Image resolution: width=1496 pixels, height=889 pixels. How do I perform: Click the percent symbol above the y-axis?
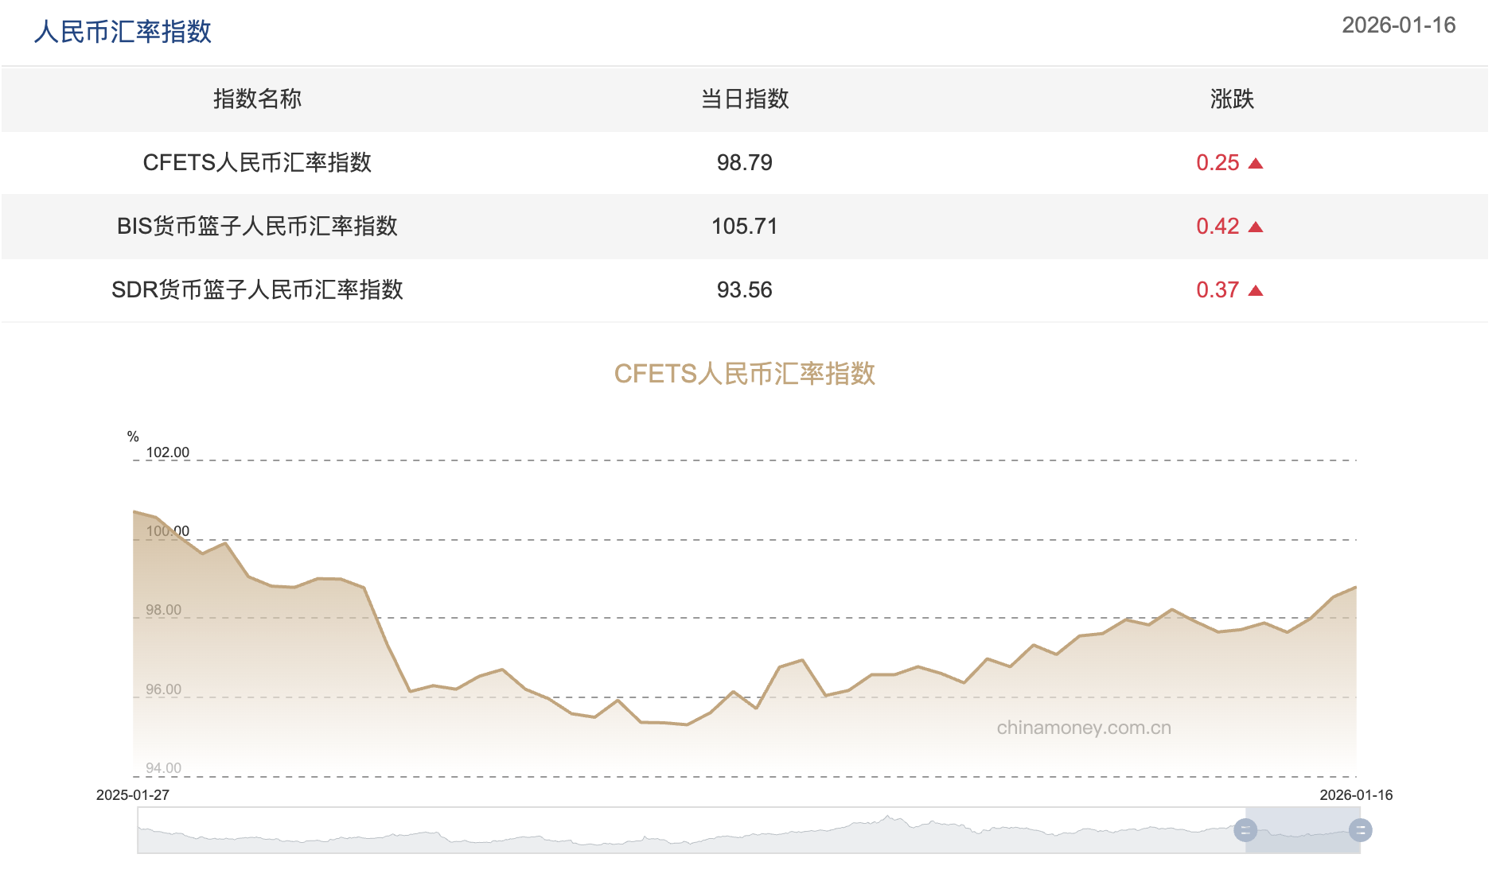132,436
